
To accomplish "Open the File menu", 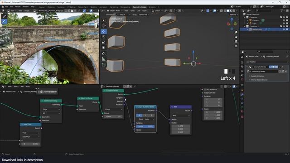I will click(x=7, y=7).
